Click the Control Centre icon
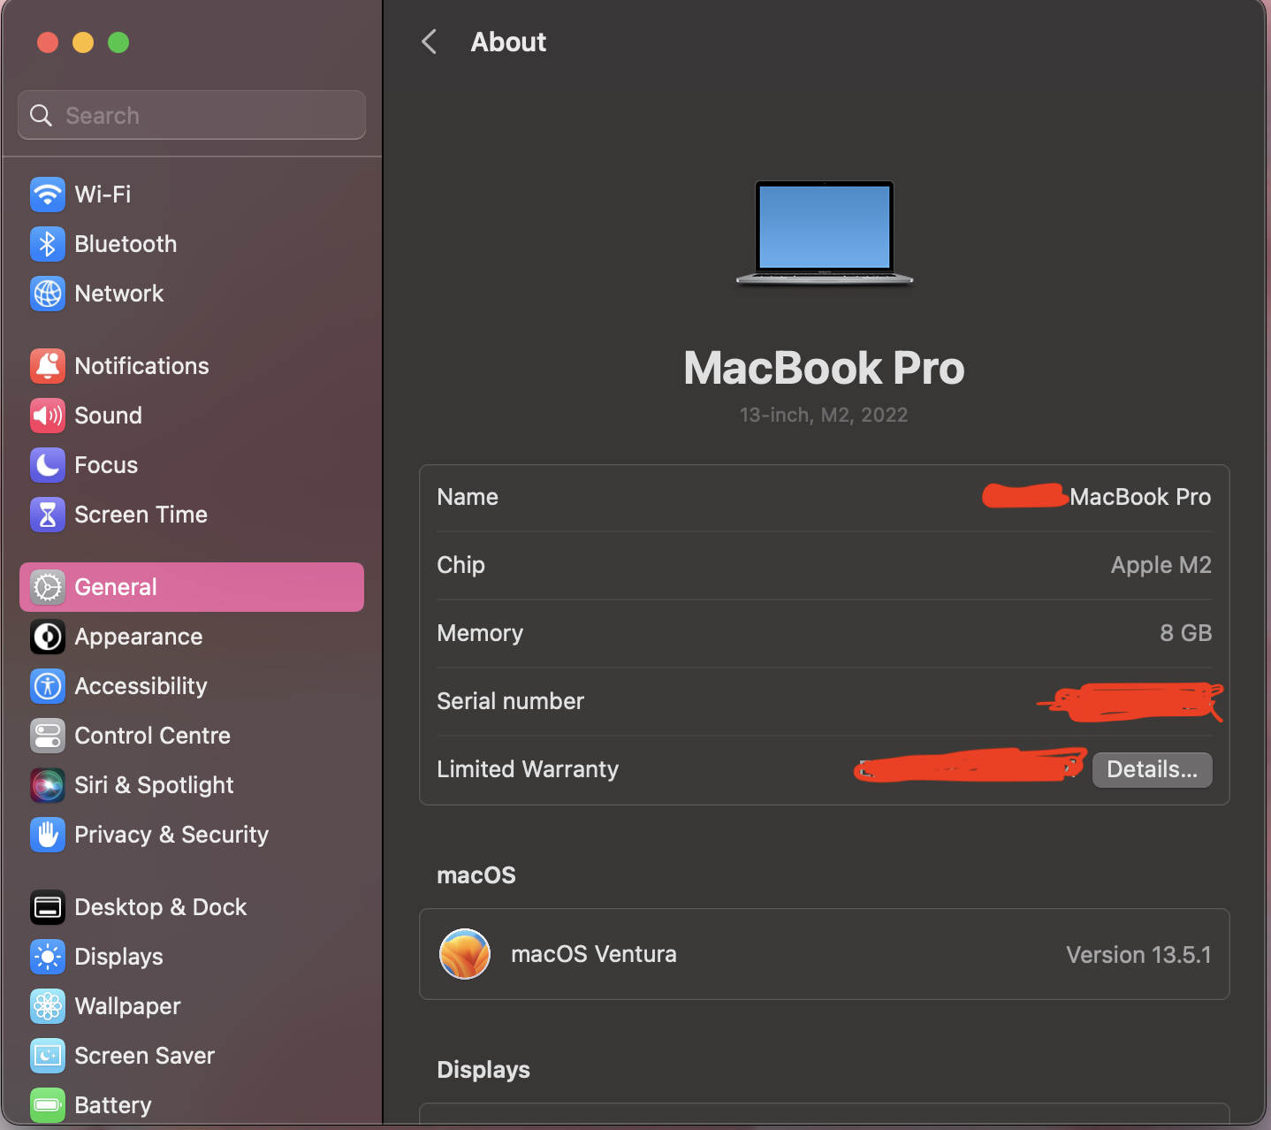Screen dimensions: 1271x1130 point(48,736)
